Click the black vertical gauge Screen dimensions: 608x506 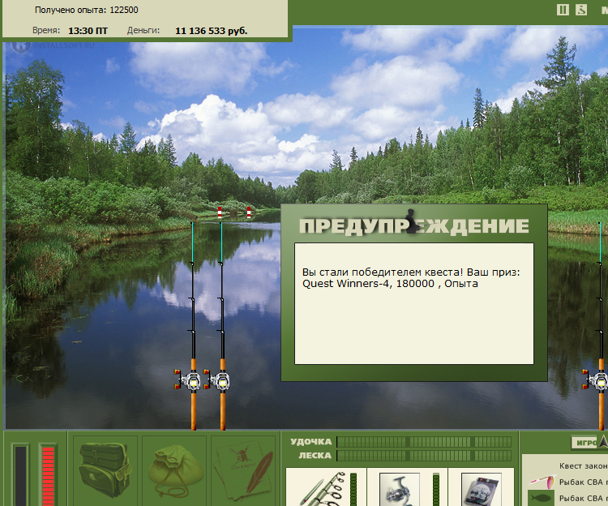click(x=20, y=475)
